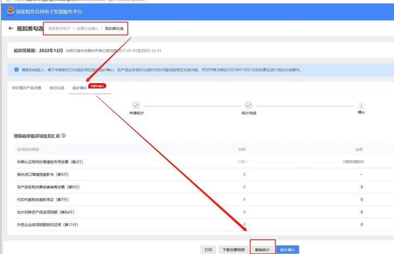The height and width of the screenshot is (254, 394).
Task: Switch to the 待处理农产品发票 tab
Action: [x=26, y=88]
